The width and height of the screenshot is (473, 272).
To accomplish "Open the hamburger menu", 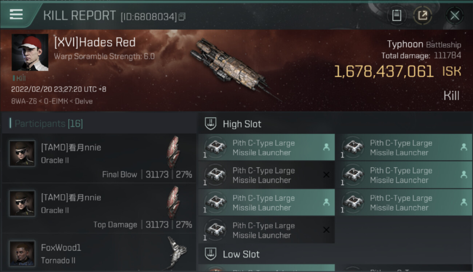I will pos(16,15).
